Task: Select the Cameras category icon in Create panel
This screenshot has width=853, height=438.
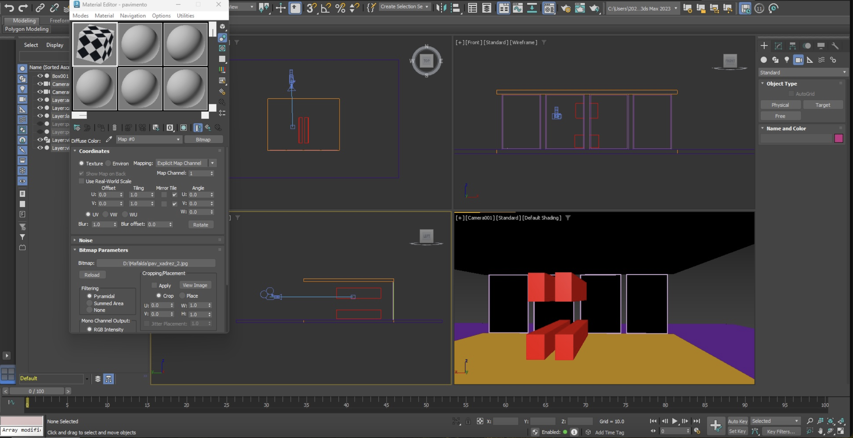Action: tap(798, 60)
